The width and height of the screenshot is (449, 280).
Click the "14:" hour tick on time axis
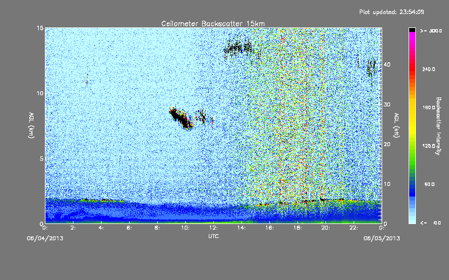pyautogui.click(x=241, y=228)
